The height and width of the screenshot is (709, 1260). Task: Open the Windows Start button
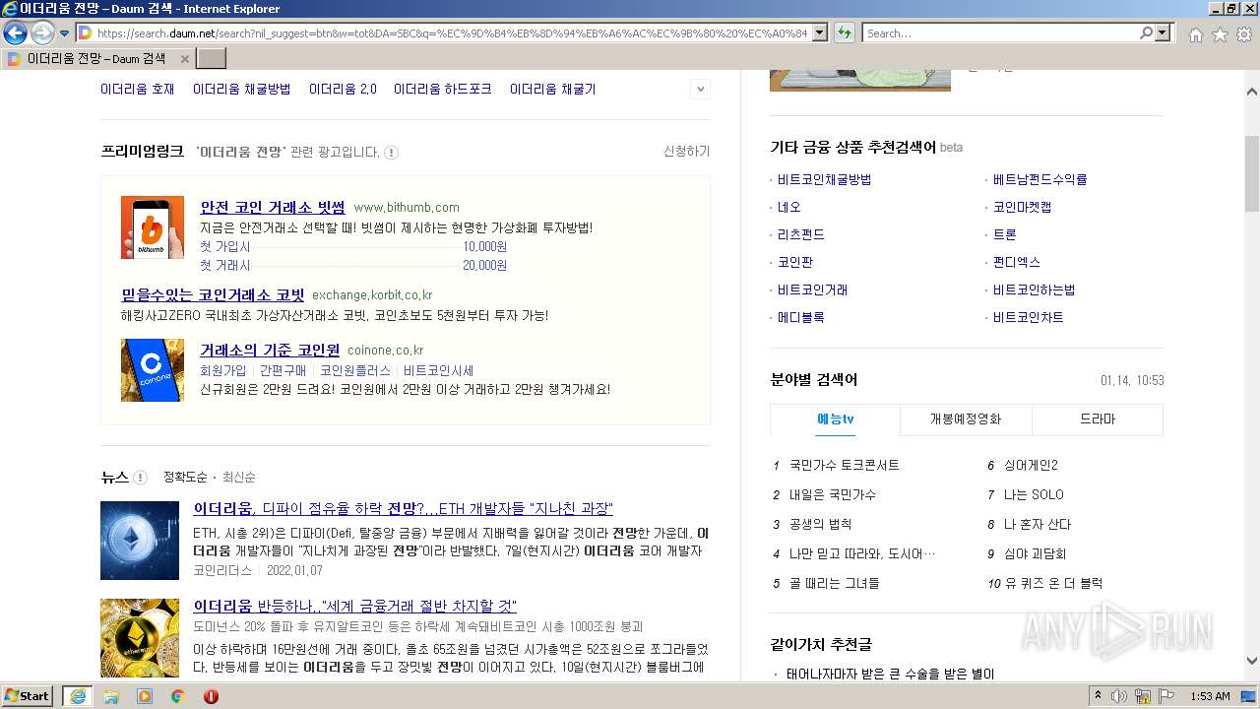pyautogui.click(x=28, y=696)
